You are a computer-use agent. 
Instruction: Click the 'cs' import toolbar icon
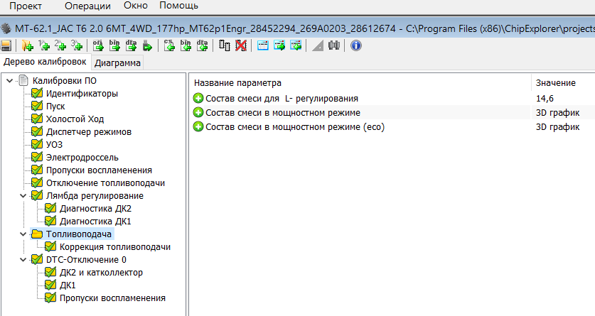169,46
